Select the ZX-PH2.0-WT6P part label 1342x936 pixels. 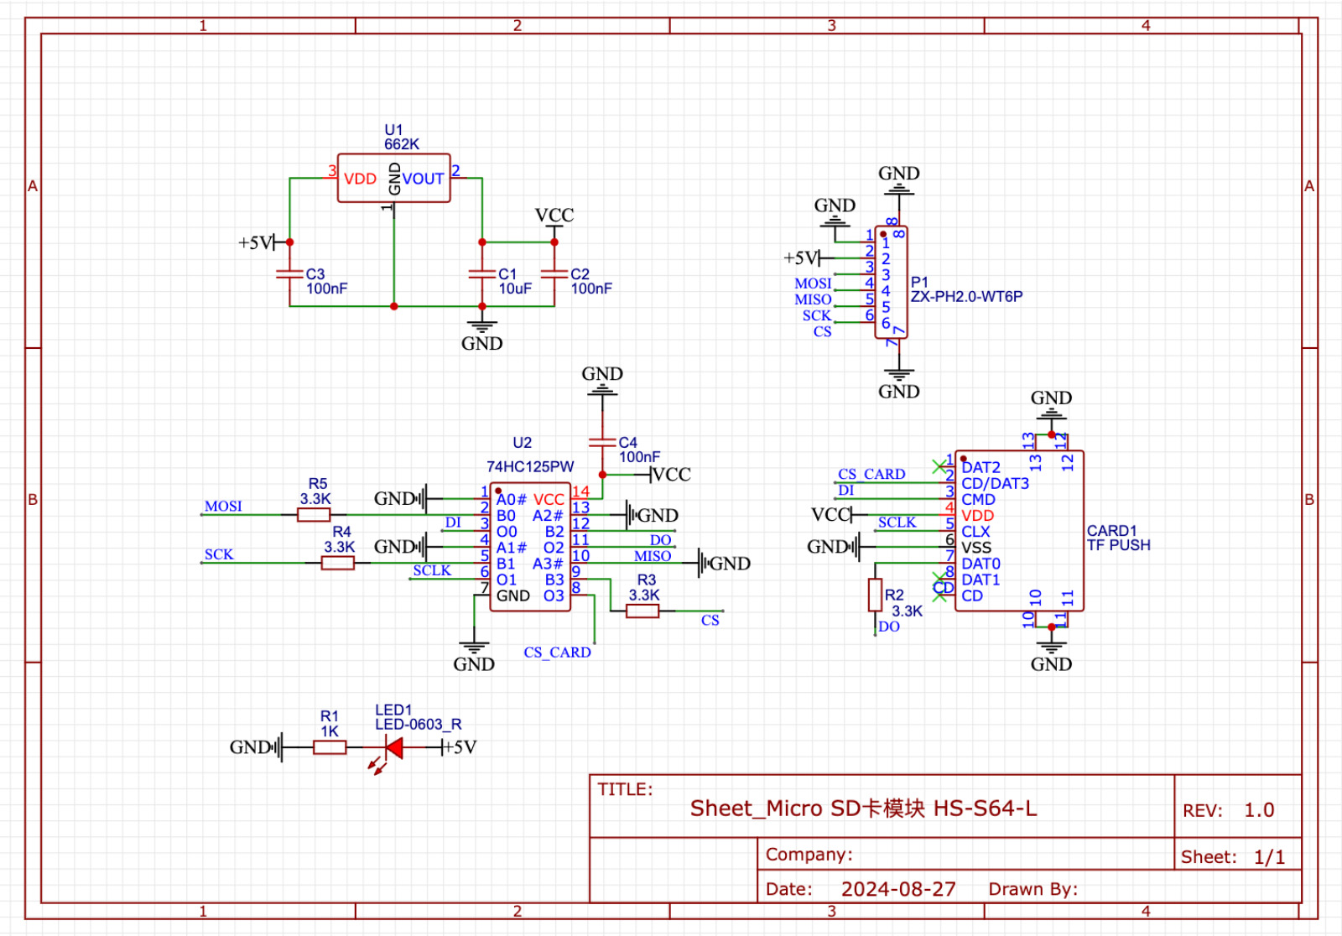966,297
